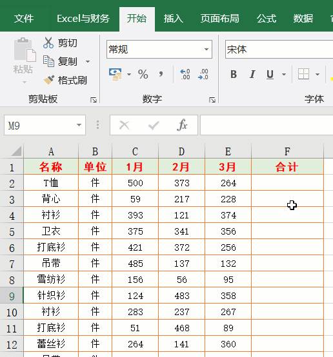Click the Select All corner triangle
This screenshot has height=357, width=333.
click(16, 151)
